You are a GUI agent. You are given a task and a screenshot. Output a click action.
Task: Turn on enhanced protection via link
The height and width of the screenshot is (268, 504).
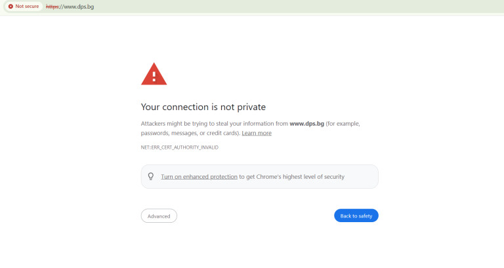coord(199,176)
